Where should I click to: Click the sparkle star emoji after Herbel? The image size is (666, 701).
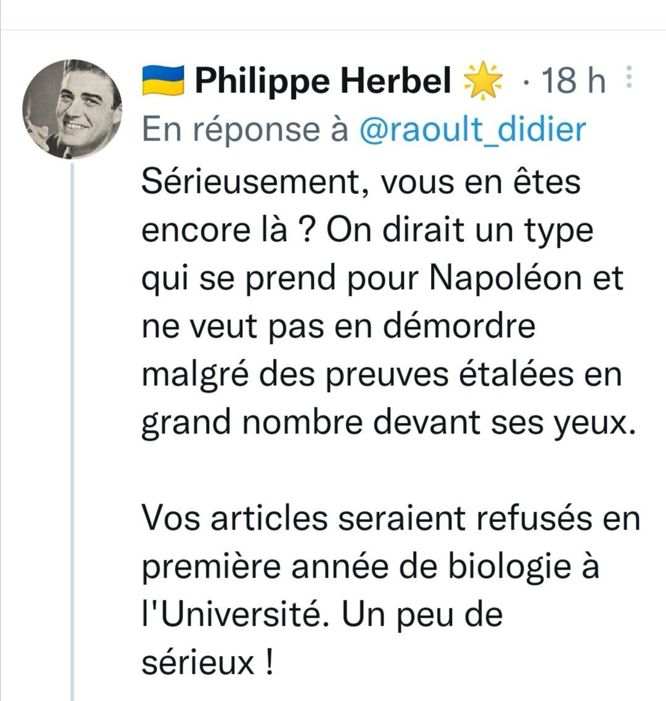coord(482,82)
